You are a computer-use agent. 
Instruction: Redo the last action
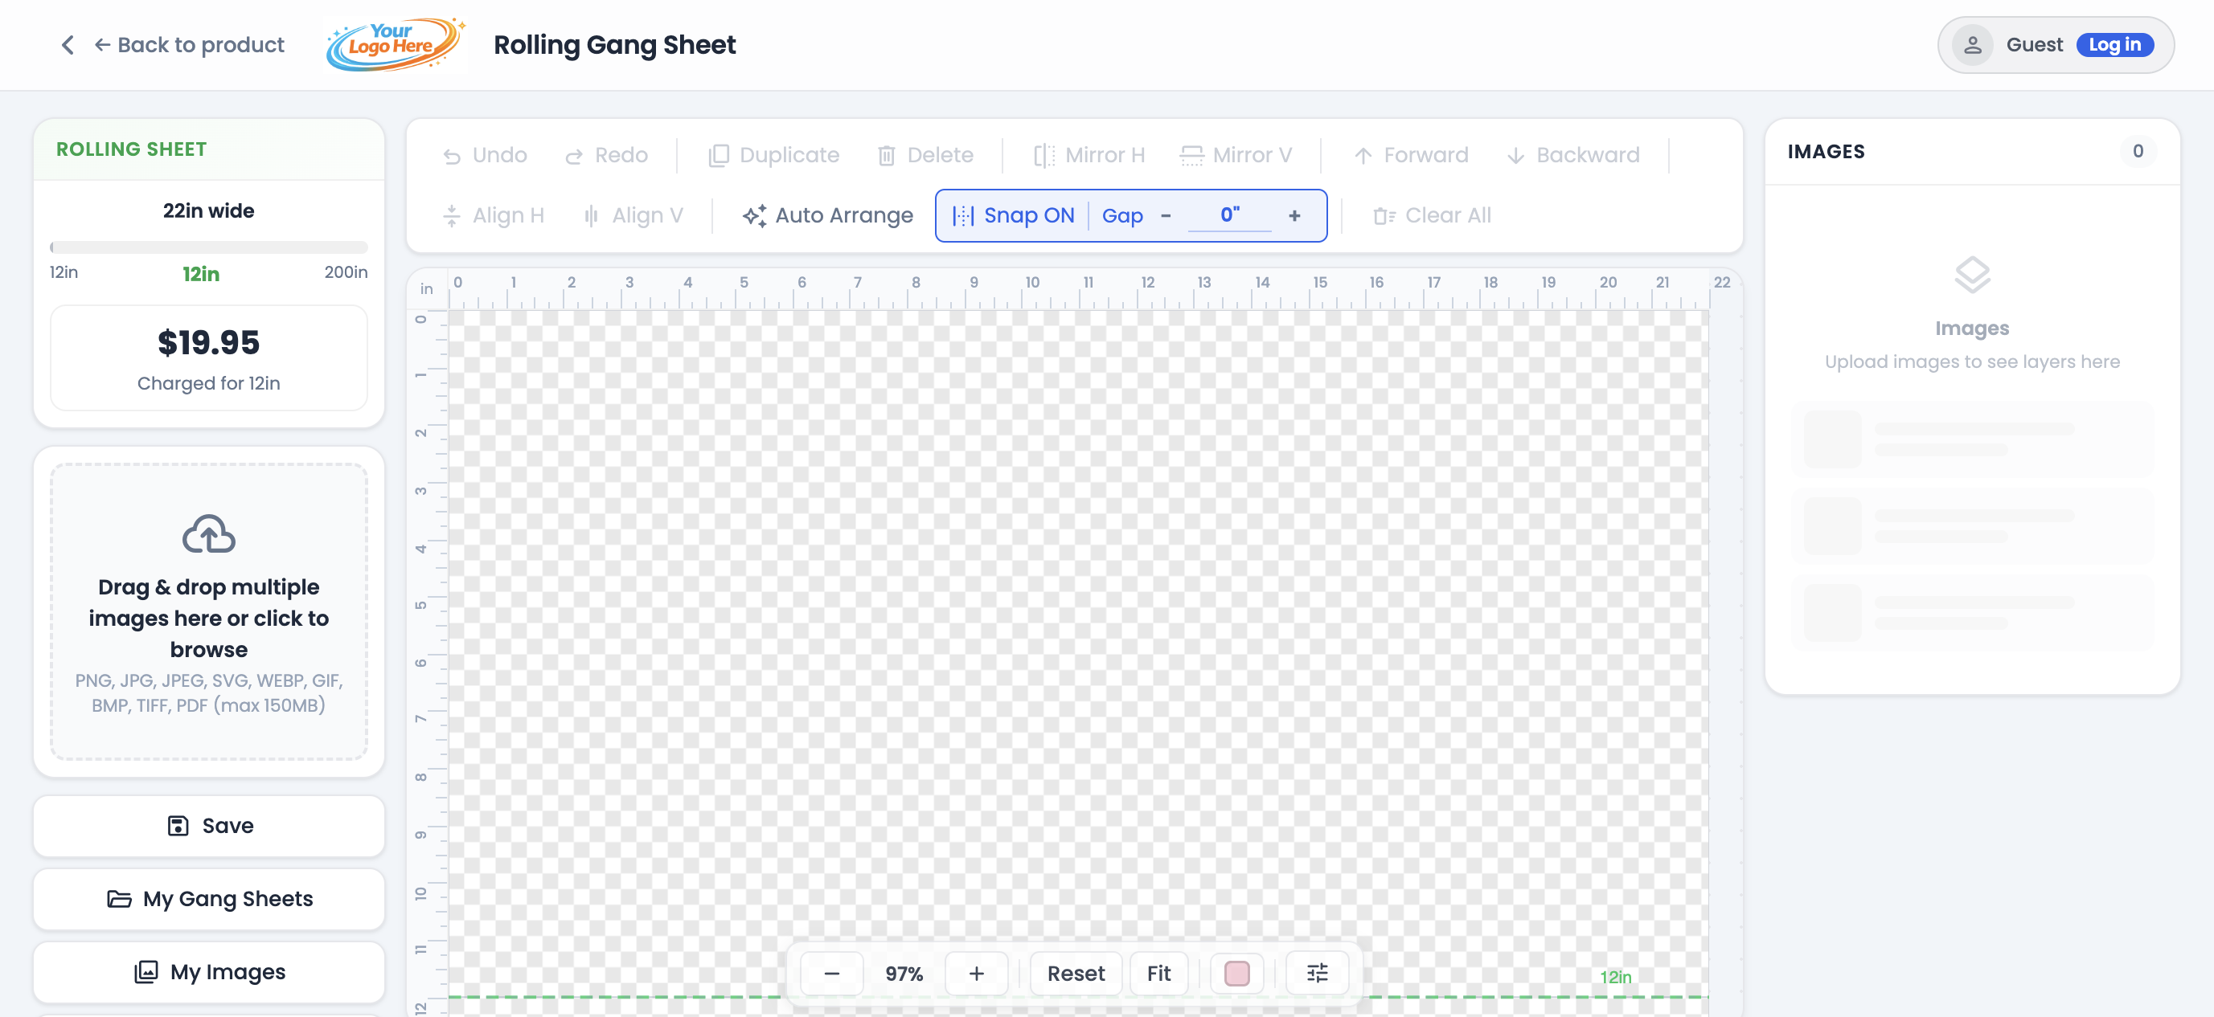click(x=607, y=156)
